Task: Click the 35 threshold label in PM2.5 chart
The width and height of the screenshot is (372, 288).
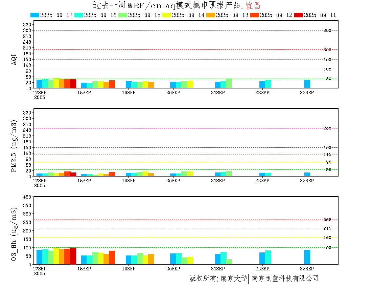Action: 329,170
